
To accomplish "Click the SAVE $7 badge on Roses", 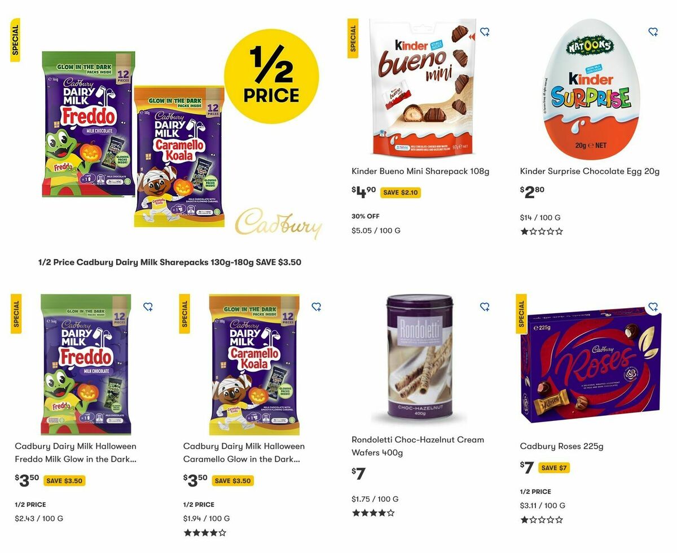I will click(x=555, y=467).
